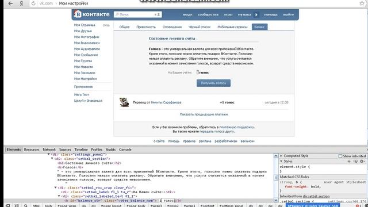Collapse the setbal_labeled_text div node

59,196
